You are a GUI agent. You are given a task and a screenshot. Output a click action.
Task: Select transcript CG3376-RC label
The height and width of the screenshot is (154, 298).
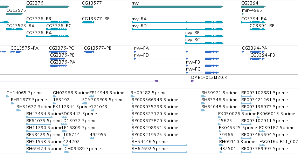tap(59, 26)
